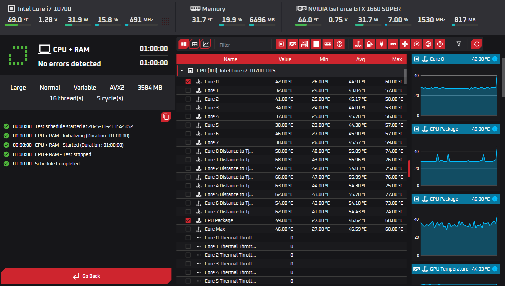Collapse the CPU [#0] Intel Core i7-10700 DTS group
The image size is (505, 286).
point(182,71)
